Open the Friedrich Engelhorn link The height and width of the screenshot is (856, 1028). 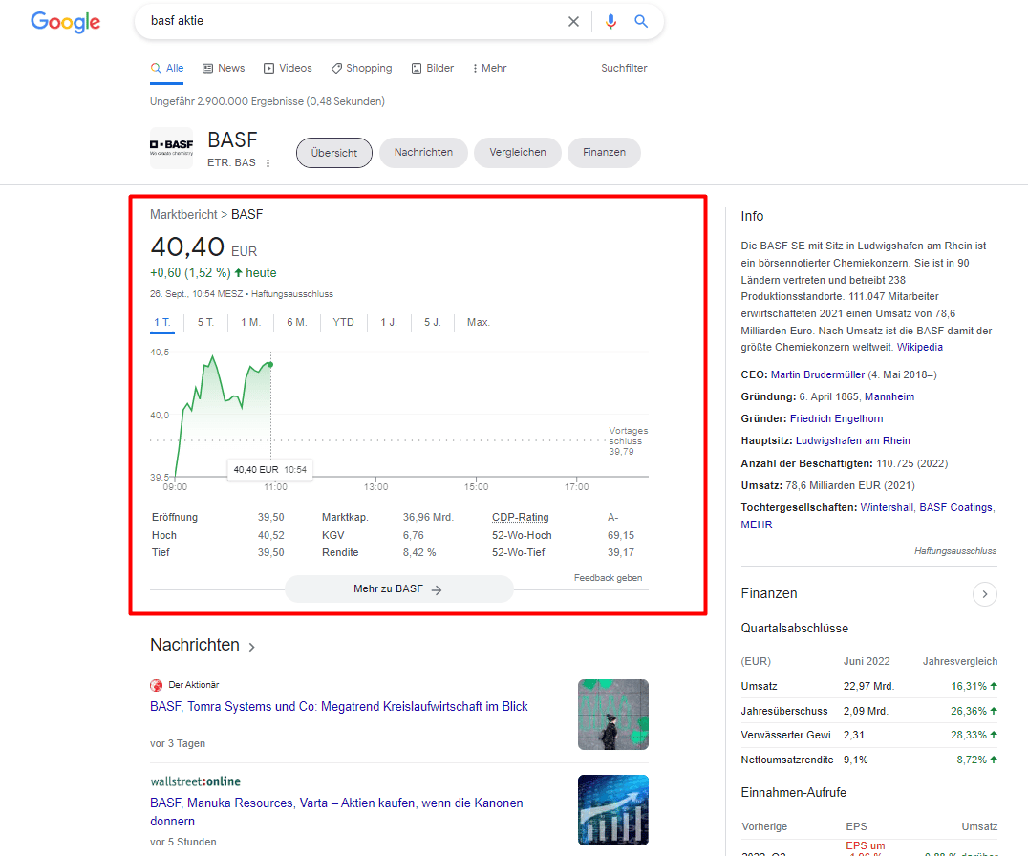[x=837, y=418]
